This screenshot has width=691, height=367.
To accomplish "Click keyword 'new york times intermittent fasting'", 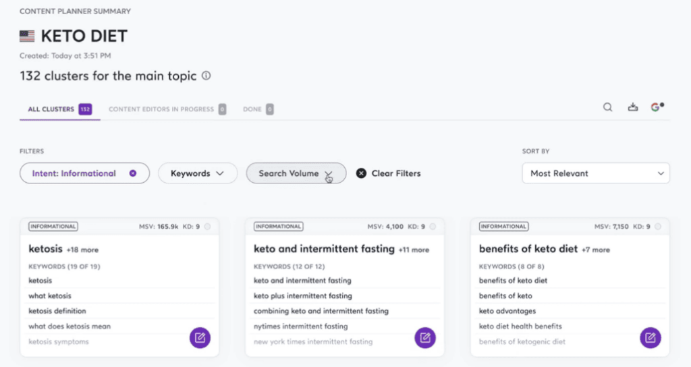I will coord(313,342).
